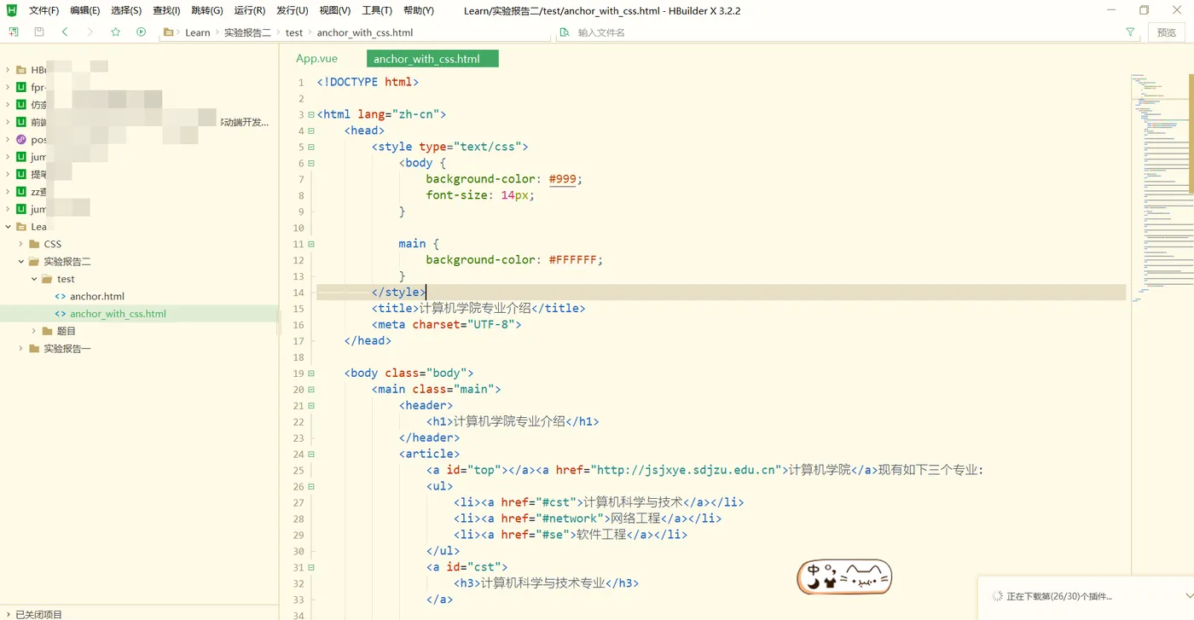Fold the body CSS rule at line 6
This screenshot has height=620, width=1194.
(311, 163)
